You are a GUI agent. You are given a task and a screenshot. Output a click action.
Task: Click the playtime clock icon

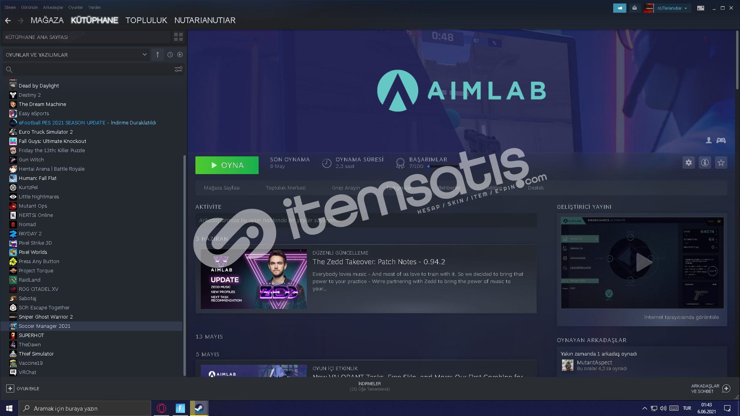(327, 163)
